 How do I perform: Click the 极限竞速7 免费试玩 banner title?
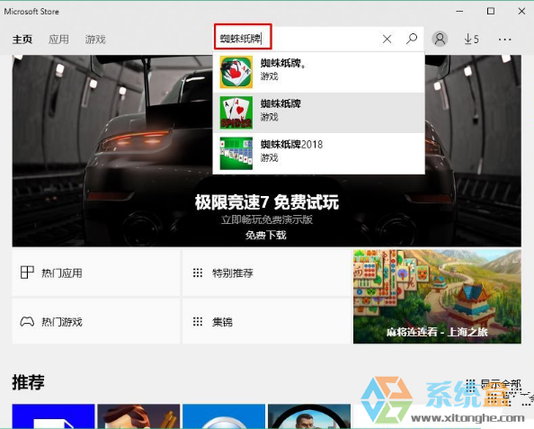(267, 202)
